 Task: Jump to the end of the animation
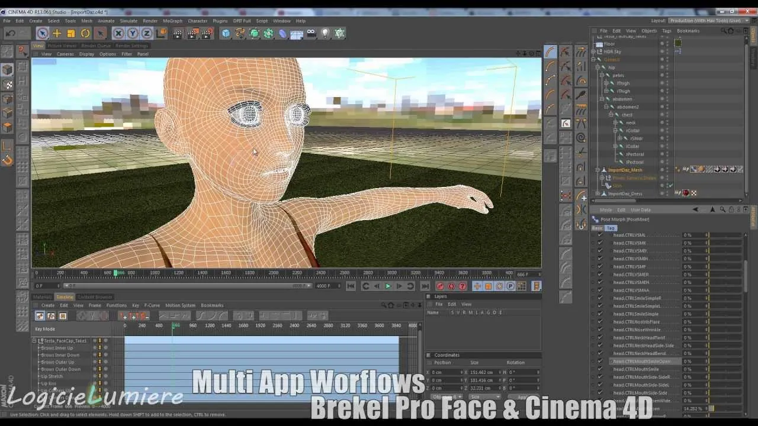pos(425,286)
